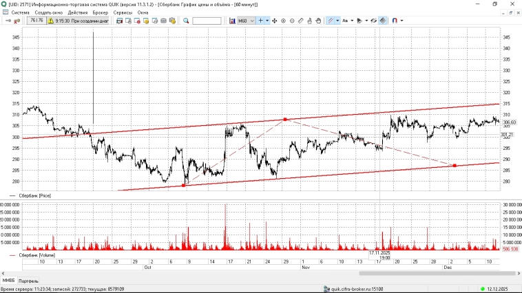Select the ruler measurement tool
Viewport: 522px width, 293px height.
(300, 21)
